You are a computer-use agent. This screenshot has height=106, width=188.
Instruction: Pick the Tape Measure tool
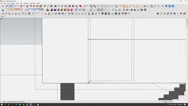(x=45, y=6)
